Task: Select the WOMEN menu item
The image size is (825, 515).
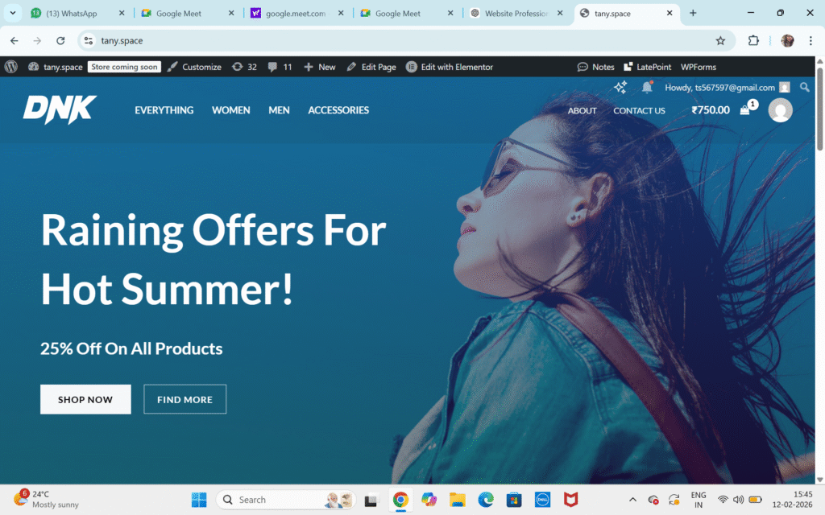Action: tap(231, 110)
